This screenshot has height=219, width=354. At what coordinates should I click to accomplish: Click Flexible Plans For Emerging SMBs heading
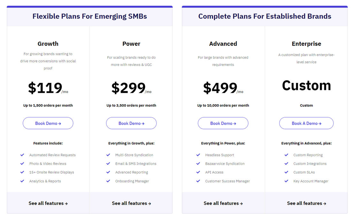[x=90, y=17]
